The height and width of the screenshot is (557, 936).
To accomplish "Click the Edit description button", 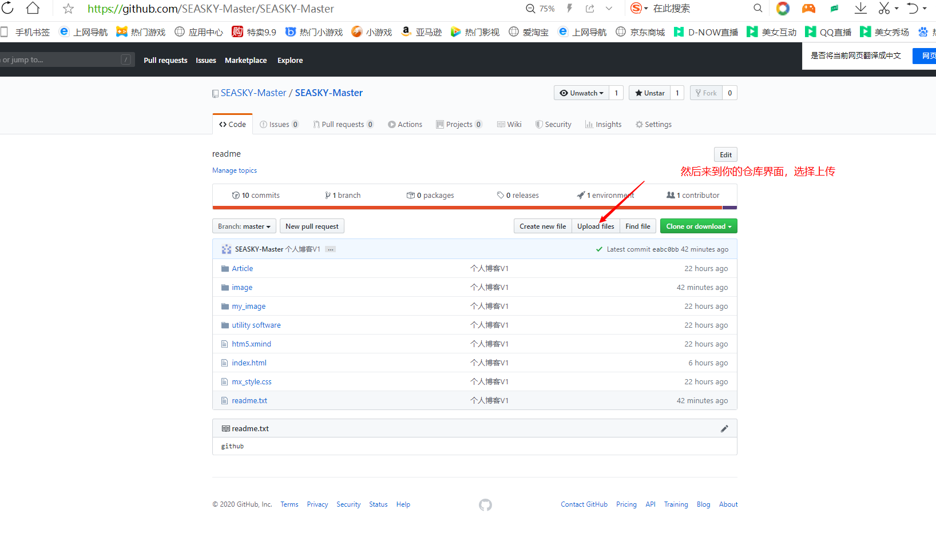I will 725,154.
